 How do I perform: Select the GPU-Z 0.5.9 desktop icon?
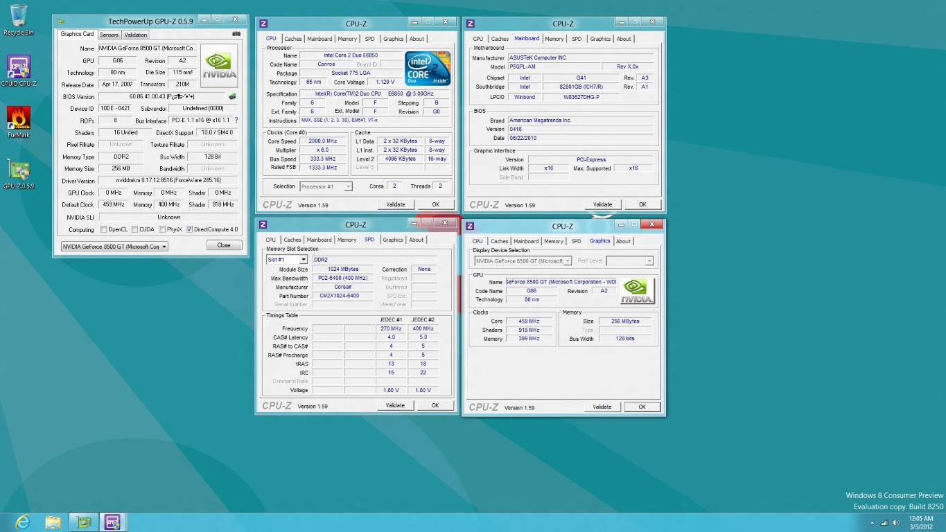coord(19,174)
